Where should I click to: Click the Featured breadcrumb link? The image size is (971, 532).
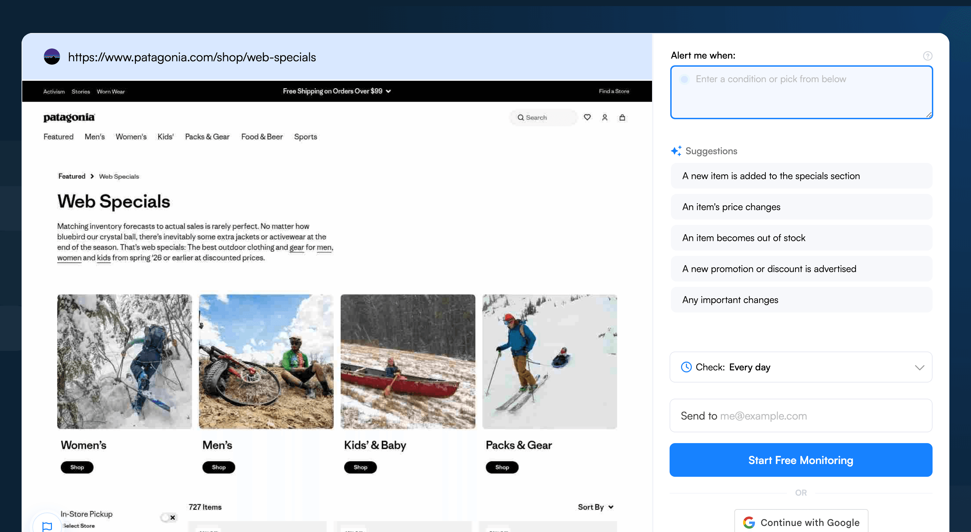pyautogui.click(x=71, y=176)
